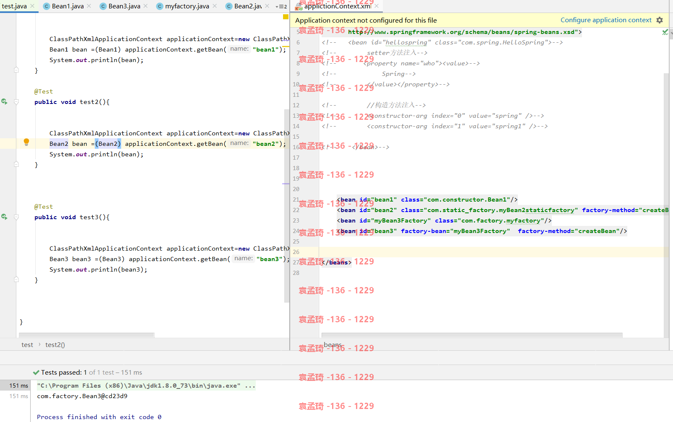The image size is (673, 422).
Task: Click the "bean1" string in getBean call
Action: click(x=266, y=49)
